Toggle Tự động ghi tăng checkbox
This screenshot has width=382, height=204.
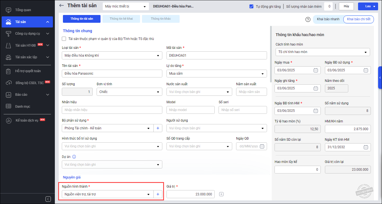pyautogui.click(x=251, y=6)
